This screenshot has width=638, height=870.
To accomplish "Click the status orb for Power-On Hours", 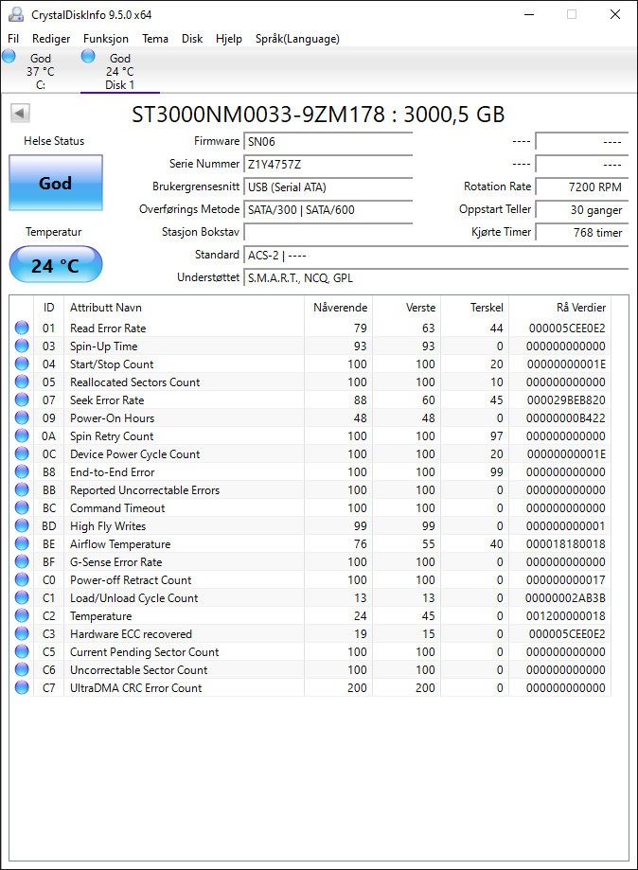I will [x=22, y=417].
